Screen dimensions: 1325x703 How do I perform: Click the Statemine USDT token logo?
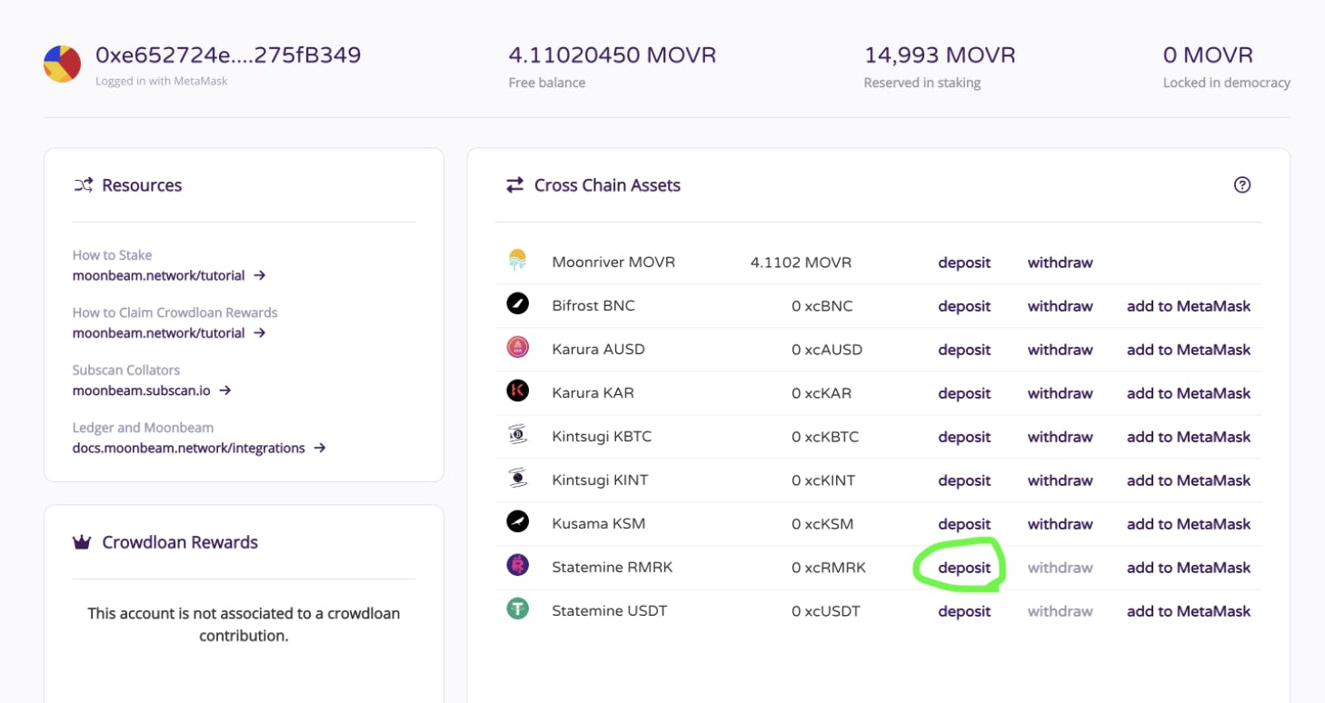click(x=517, y=609)
